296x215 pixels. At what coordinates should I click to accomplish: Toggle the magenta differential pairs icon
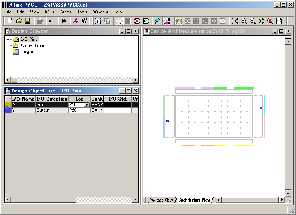click(x=166, y=21)
